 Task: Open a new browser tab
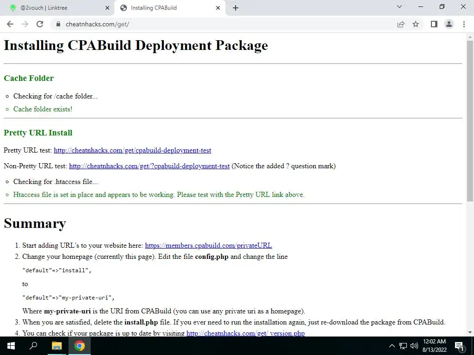[x=236, y=8]
